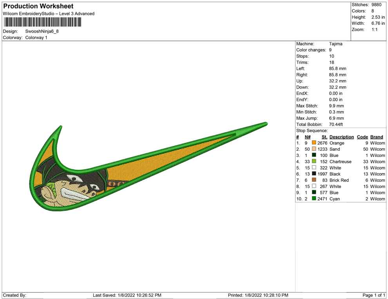Click the white swatch in stop 5
The image size is (388, 299).
click(314, 168)
